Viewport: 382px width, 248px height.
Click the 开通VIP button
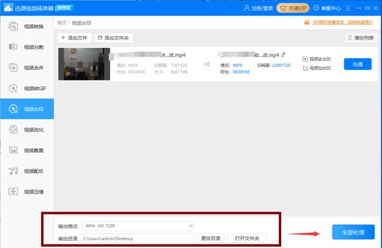click(x=293, y=8)
